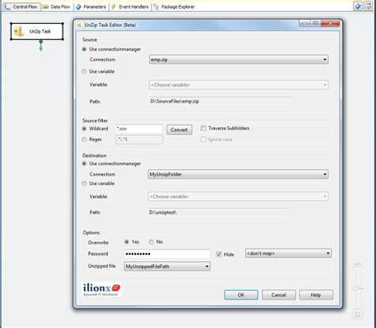Choose No for Overwrite
This screenshot has height=328, width=376.
(x=152, y=242)
